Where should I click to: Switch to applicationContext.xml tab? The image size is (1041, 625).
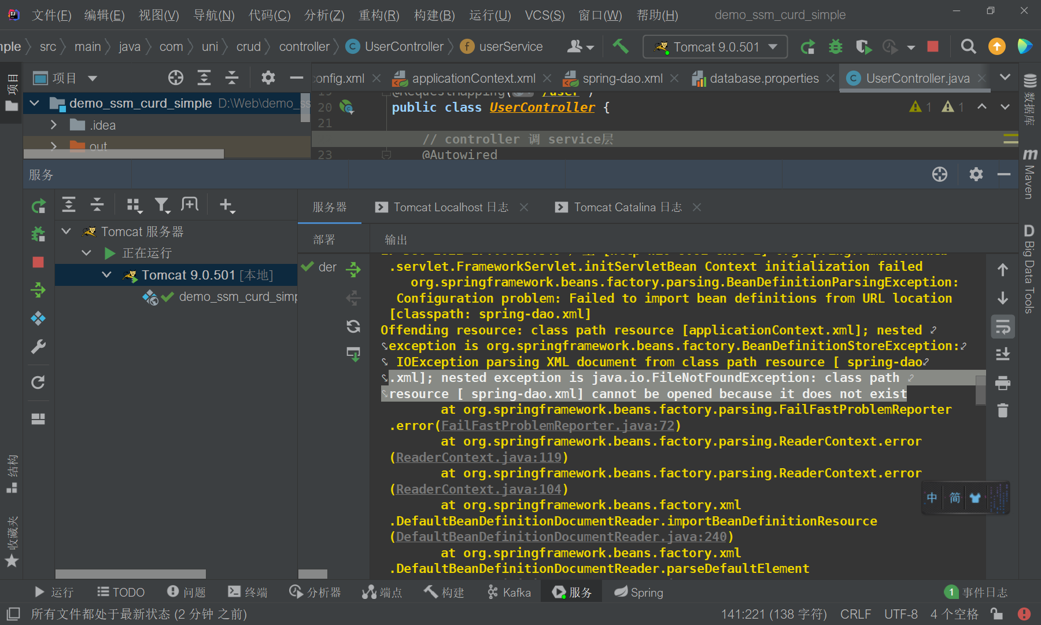coord(473,78)
